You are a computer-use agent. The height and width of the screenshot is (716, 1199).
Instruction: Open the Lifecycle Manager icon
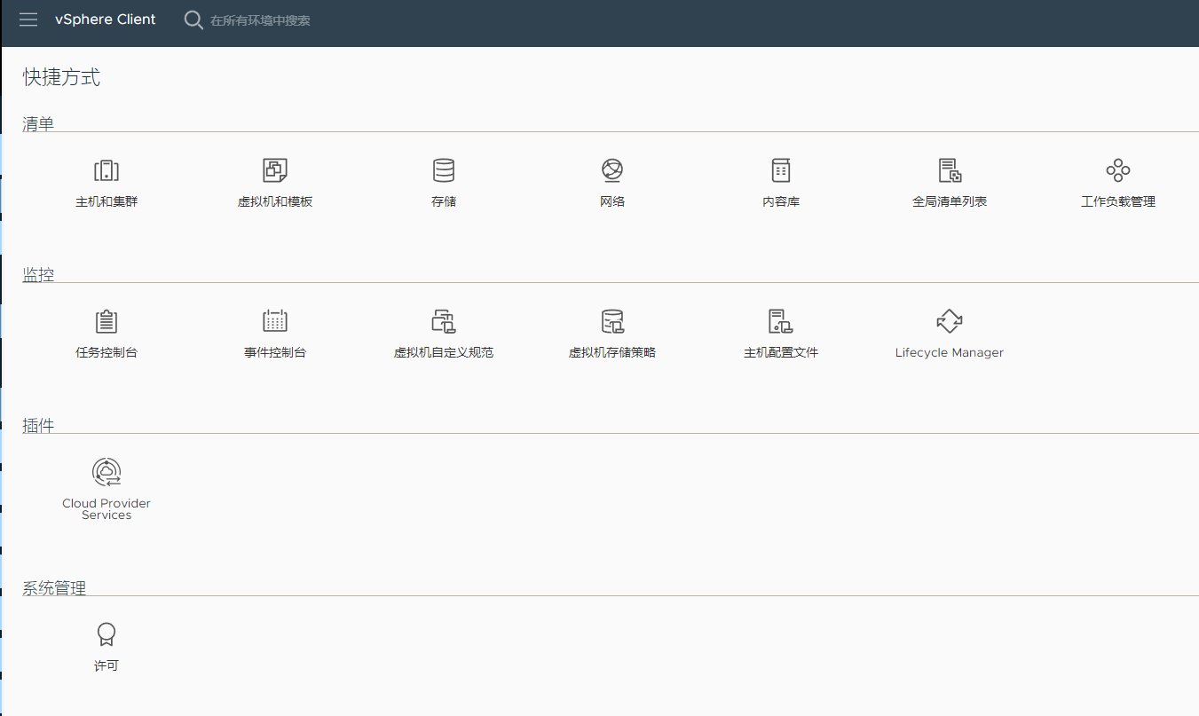tap(950, 321)
